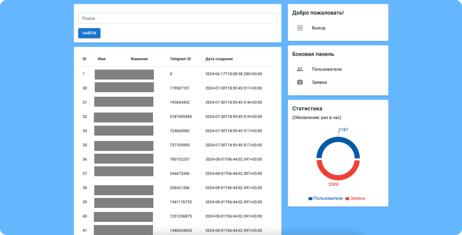The height and width of the screenshot is (235, 462).
Task: Click the Telegram ID column header
Action: (180, 59)
